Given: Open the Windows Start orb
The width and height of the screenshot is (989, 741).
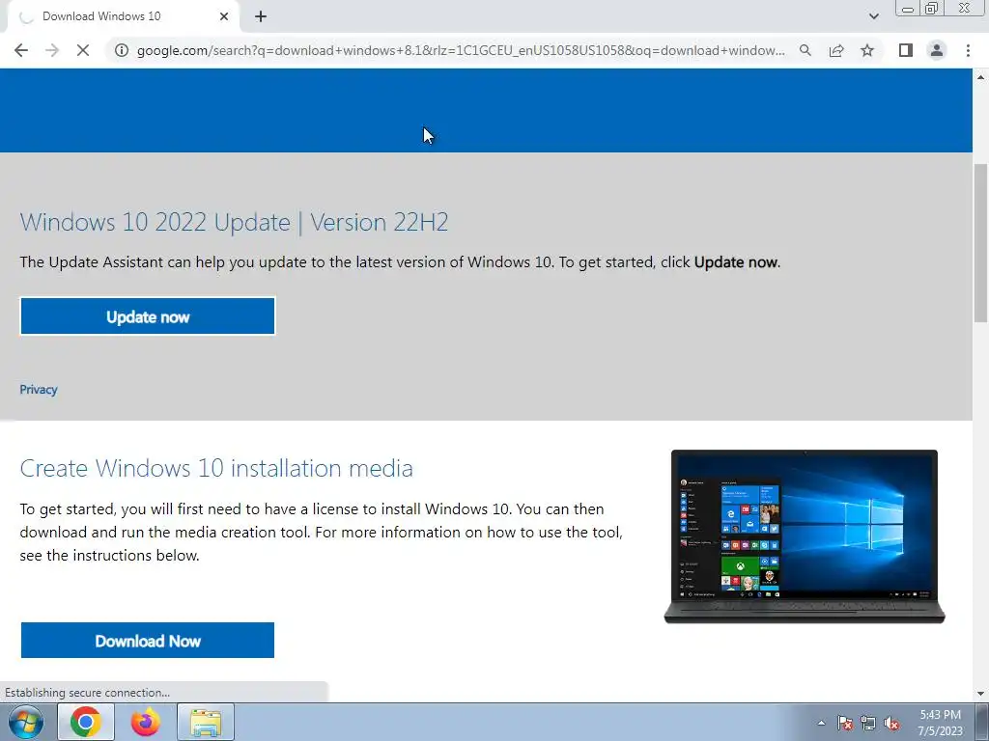Looking at the screenshot, I should (x=26, y=722).
